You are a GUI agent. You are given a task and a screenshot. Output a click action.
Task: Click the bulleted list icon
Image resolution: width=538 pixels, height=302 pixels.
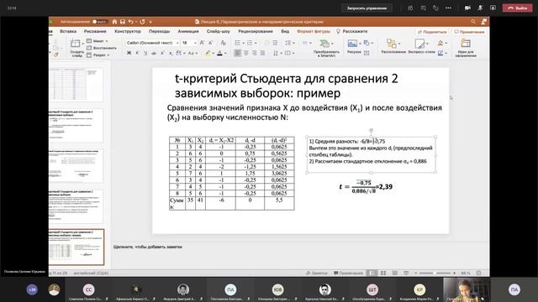pos(237,43)
